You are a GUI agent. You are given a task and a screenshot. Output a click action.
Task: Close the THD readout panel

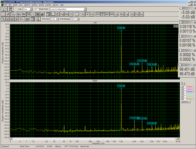(194, 22)
